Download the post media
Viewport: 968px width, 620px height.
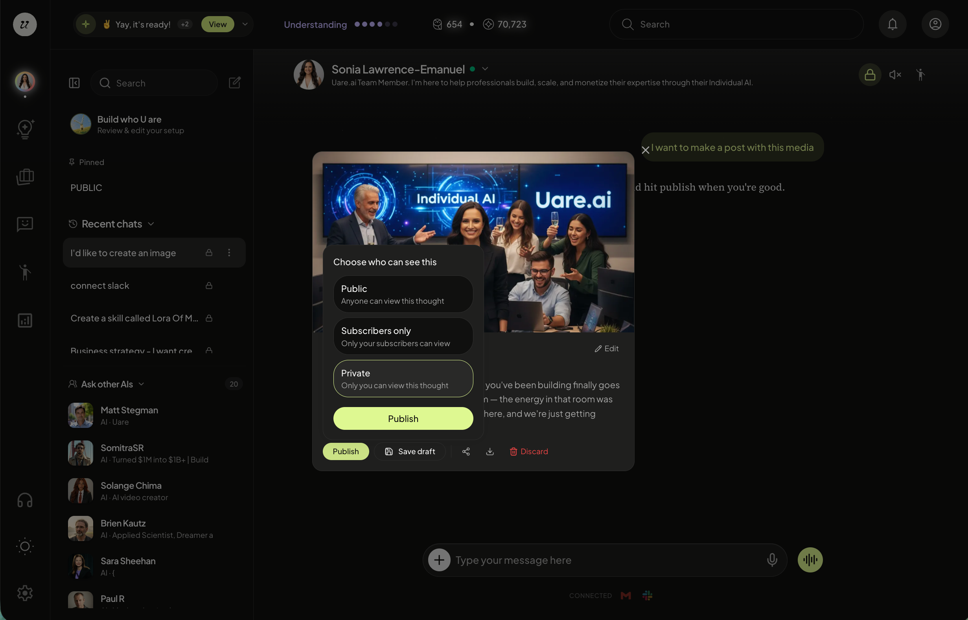pos(490,451)
